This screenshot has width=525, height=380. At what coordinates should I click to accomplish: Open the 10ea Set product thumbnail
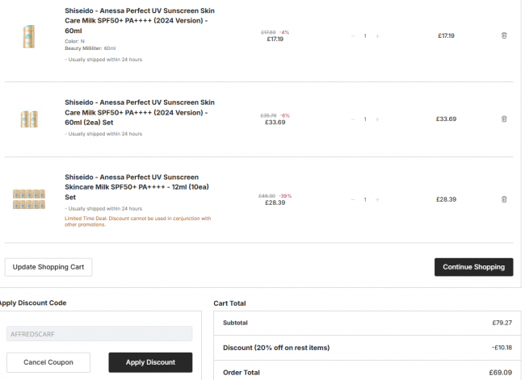29,199
